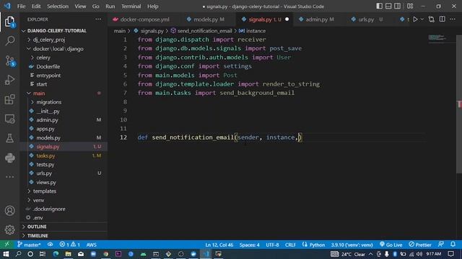
Task: Open the File menu
Action: pos(21,6)
